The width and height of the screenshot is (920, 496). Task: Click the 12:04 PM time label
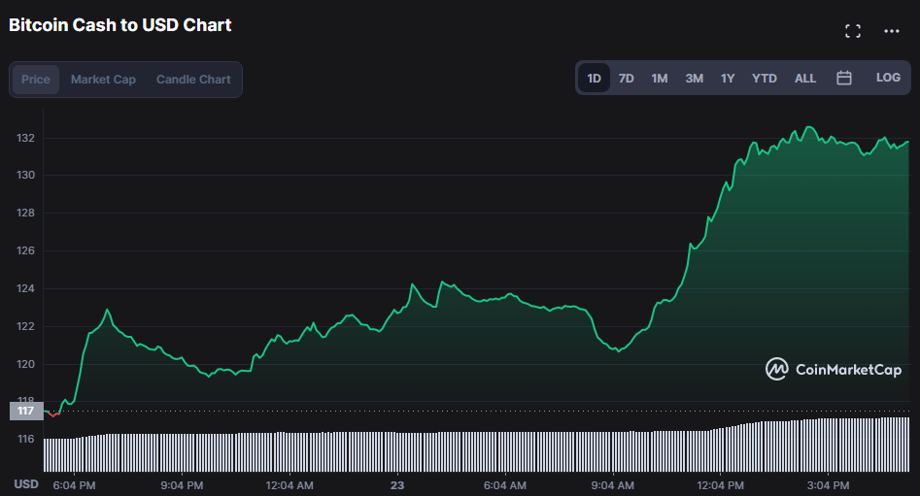coord(720,485)
